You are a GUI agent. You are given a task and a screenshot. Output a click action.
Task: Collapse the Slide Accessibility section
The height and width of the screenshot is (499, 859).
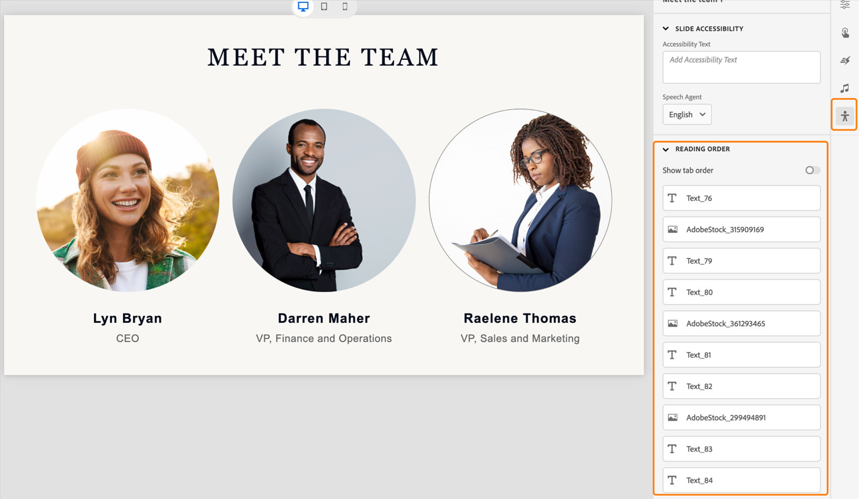pyautogui.click(x=665, y=28)
